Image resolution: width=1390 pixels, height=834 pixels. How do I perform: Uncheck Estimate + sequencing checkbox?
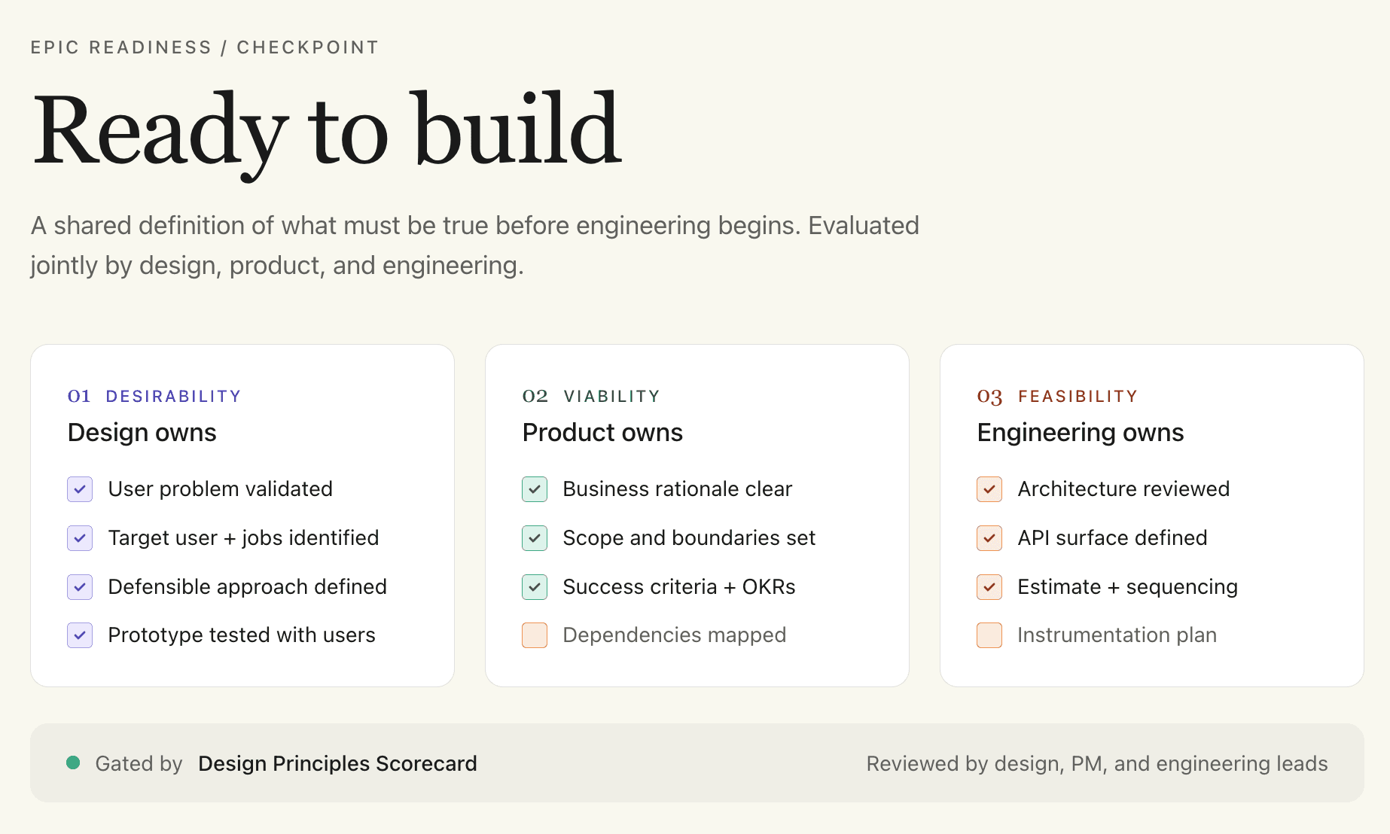point(989,587)
